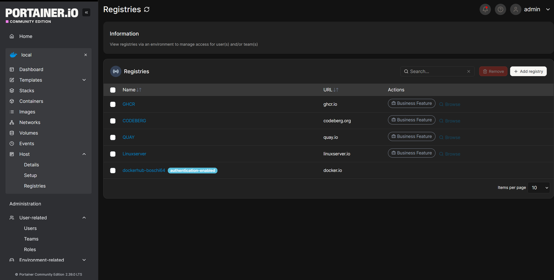Click the Home house icon
This screenshot has width=554, height=280.
pos(12,36)
